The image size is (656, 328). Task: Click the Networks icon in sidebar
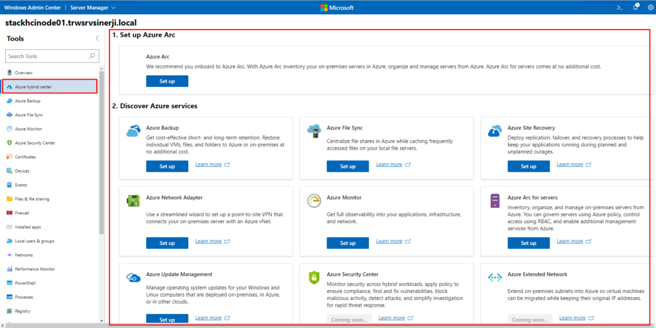tap(9, 255)
